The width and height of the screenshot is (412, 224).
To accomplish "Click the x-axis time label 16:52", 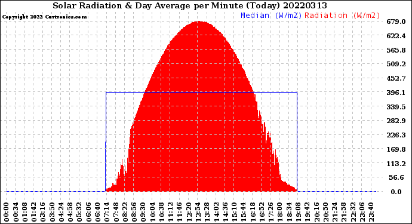I will 262,212.
